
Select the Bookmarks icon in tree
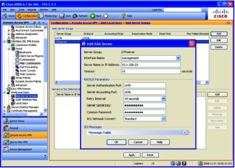tap(17, 52)
